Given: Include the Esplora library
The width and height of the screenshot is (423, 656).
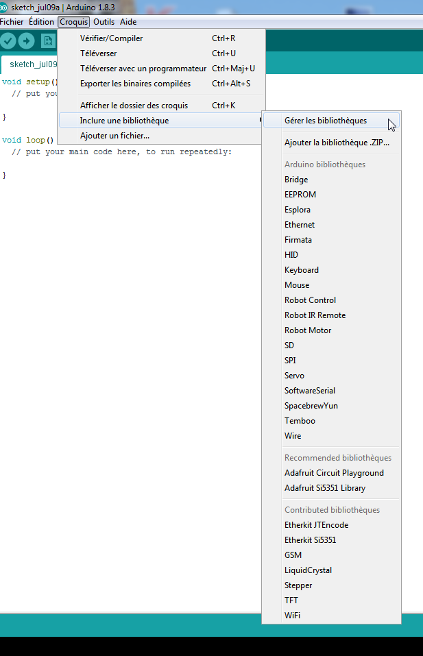Looking at the screenshot, I should (331, 210).
